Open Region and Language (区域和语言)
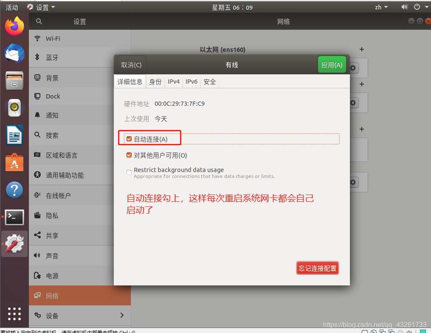431x333 pixels. click(80, 155)
